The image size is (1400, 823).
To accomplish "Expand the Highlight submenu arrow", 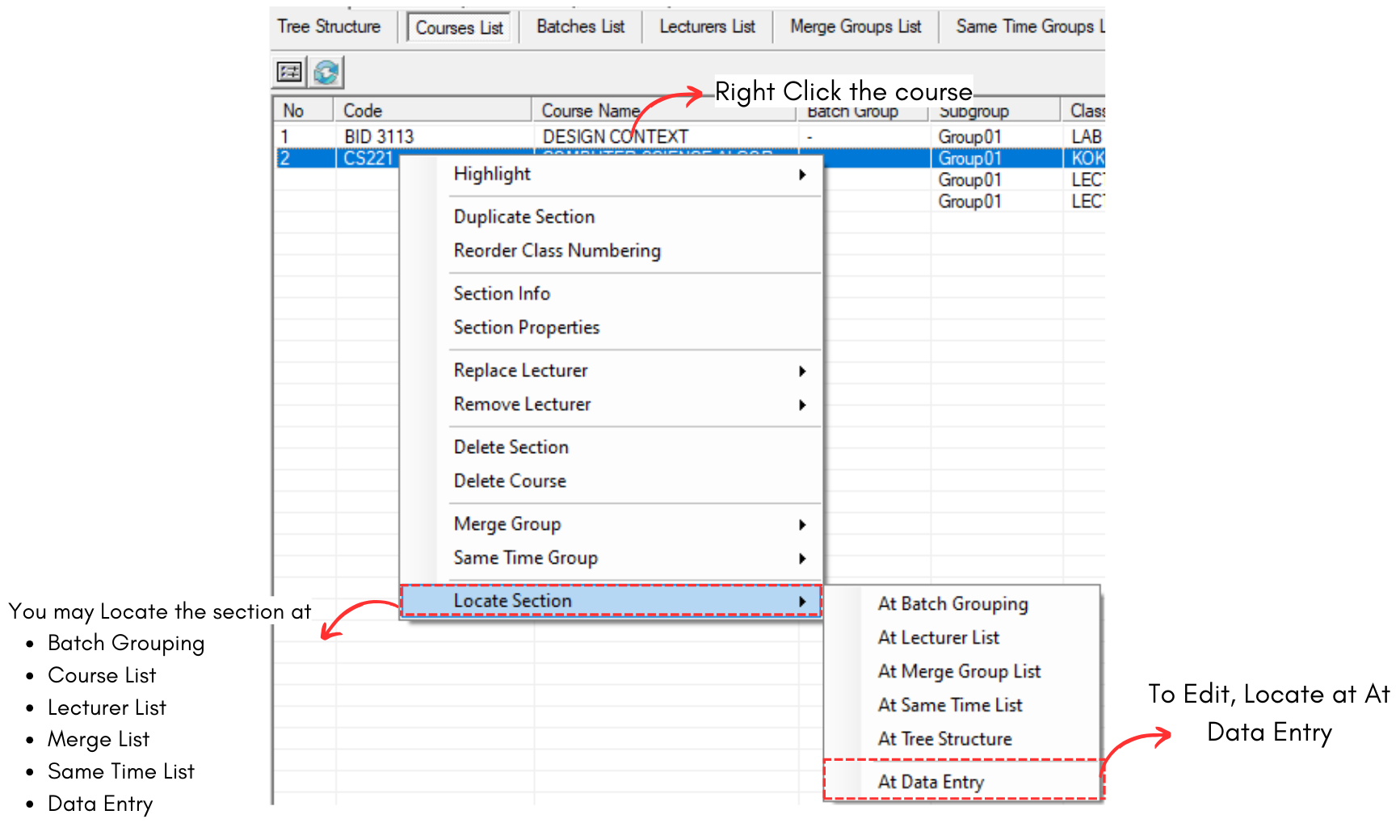I will 801,174.
